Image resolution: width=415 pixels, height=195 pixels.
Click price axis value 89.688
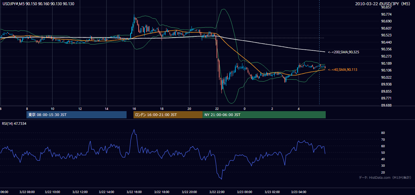(386, 105)
